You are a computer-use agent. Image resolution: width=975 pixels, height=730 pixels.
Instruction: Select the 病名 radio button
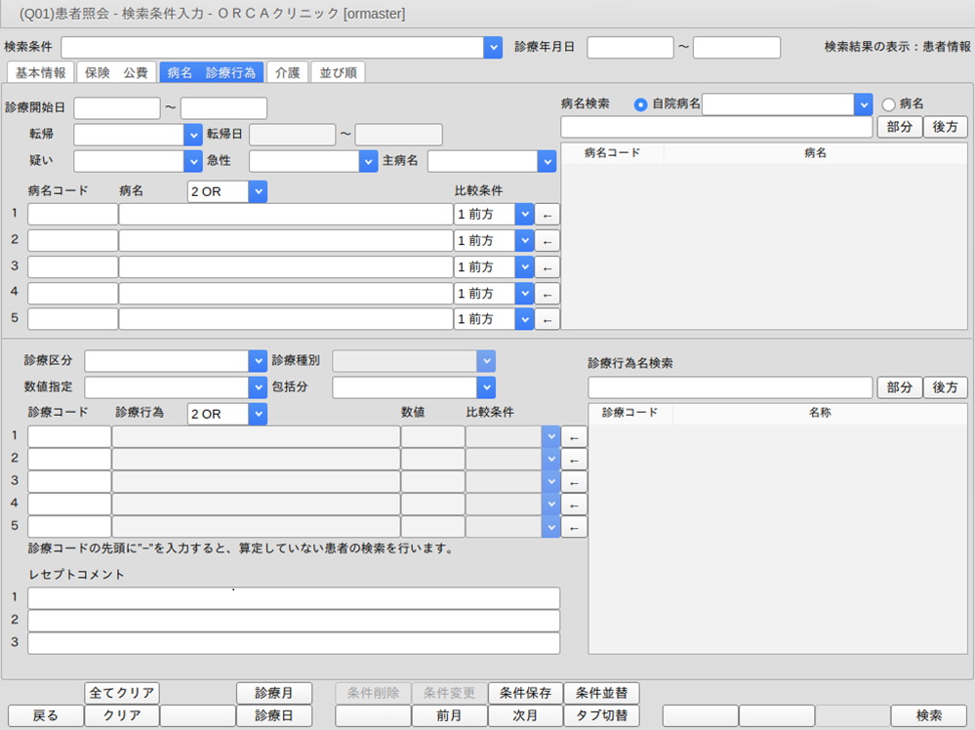(x=888, y=104)
